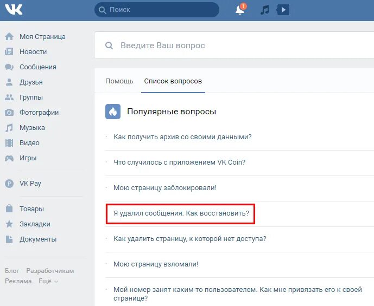Click the camera icon beside Фотографии
Viewport: 374px width, 306px height.
coord(9,112)
